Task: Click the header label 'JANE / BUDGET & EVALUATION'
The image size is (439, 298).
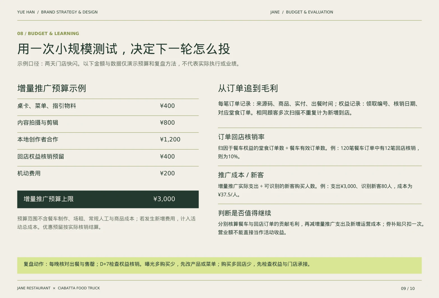Action: (302, 12)
